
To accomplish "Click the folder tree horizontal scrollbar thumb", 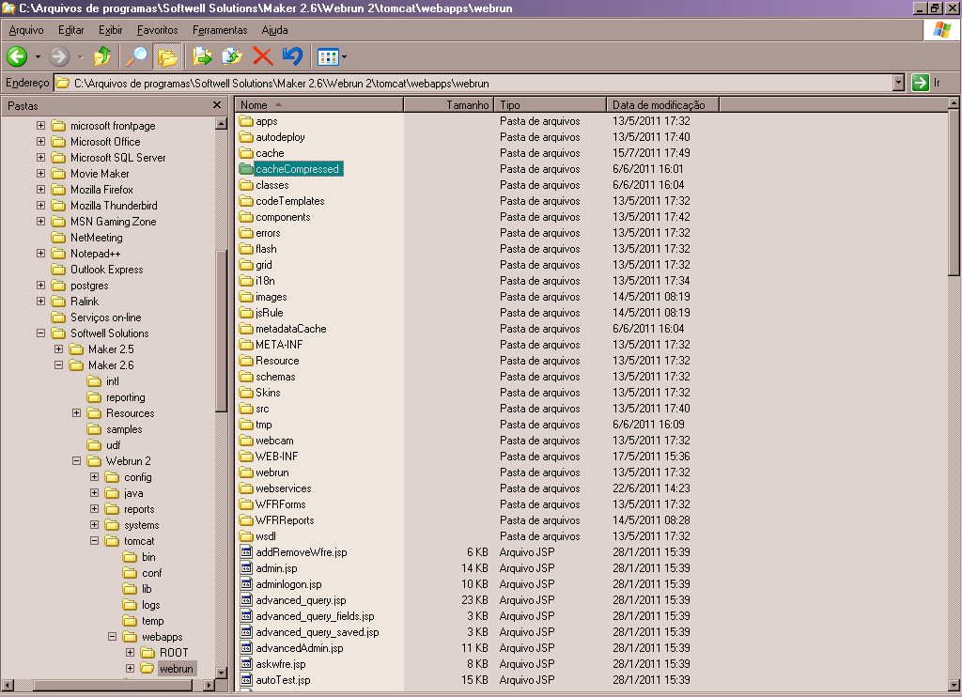I will tap(113, 685).
